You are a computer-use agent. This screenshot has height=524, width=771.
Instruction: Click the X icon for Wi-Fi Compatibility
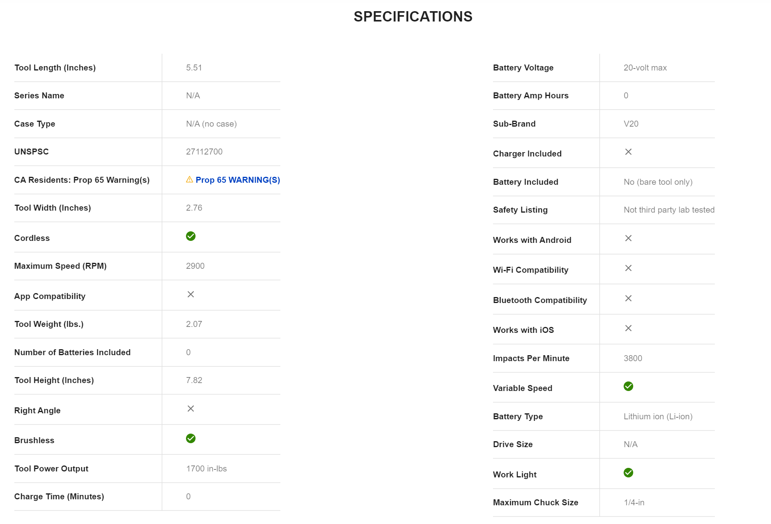(628, 268)
